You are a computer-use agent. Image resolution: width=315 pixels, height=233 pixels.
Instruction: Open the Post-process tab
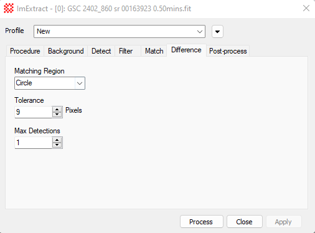pos(228,51)
